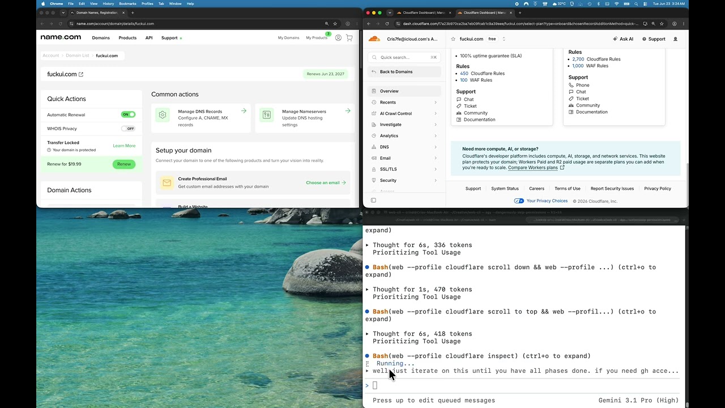This screenshot has height=408, width=725.
Task: Star the fuckui.com domain in Cloudflare
Action: pyautogui.click(x=453, y=39)
